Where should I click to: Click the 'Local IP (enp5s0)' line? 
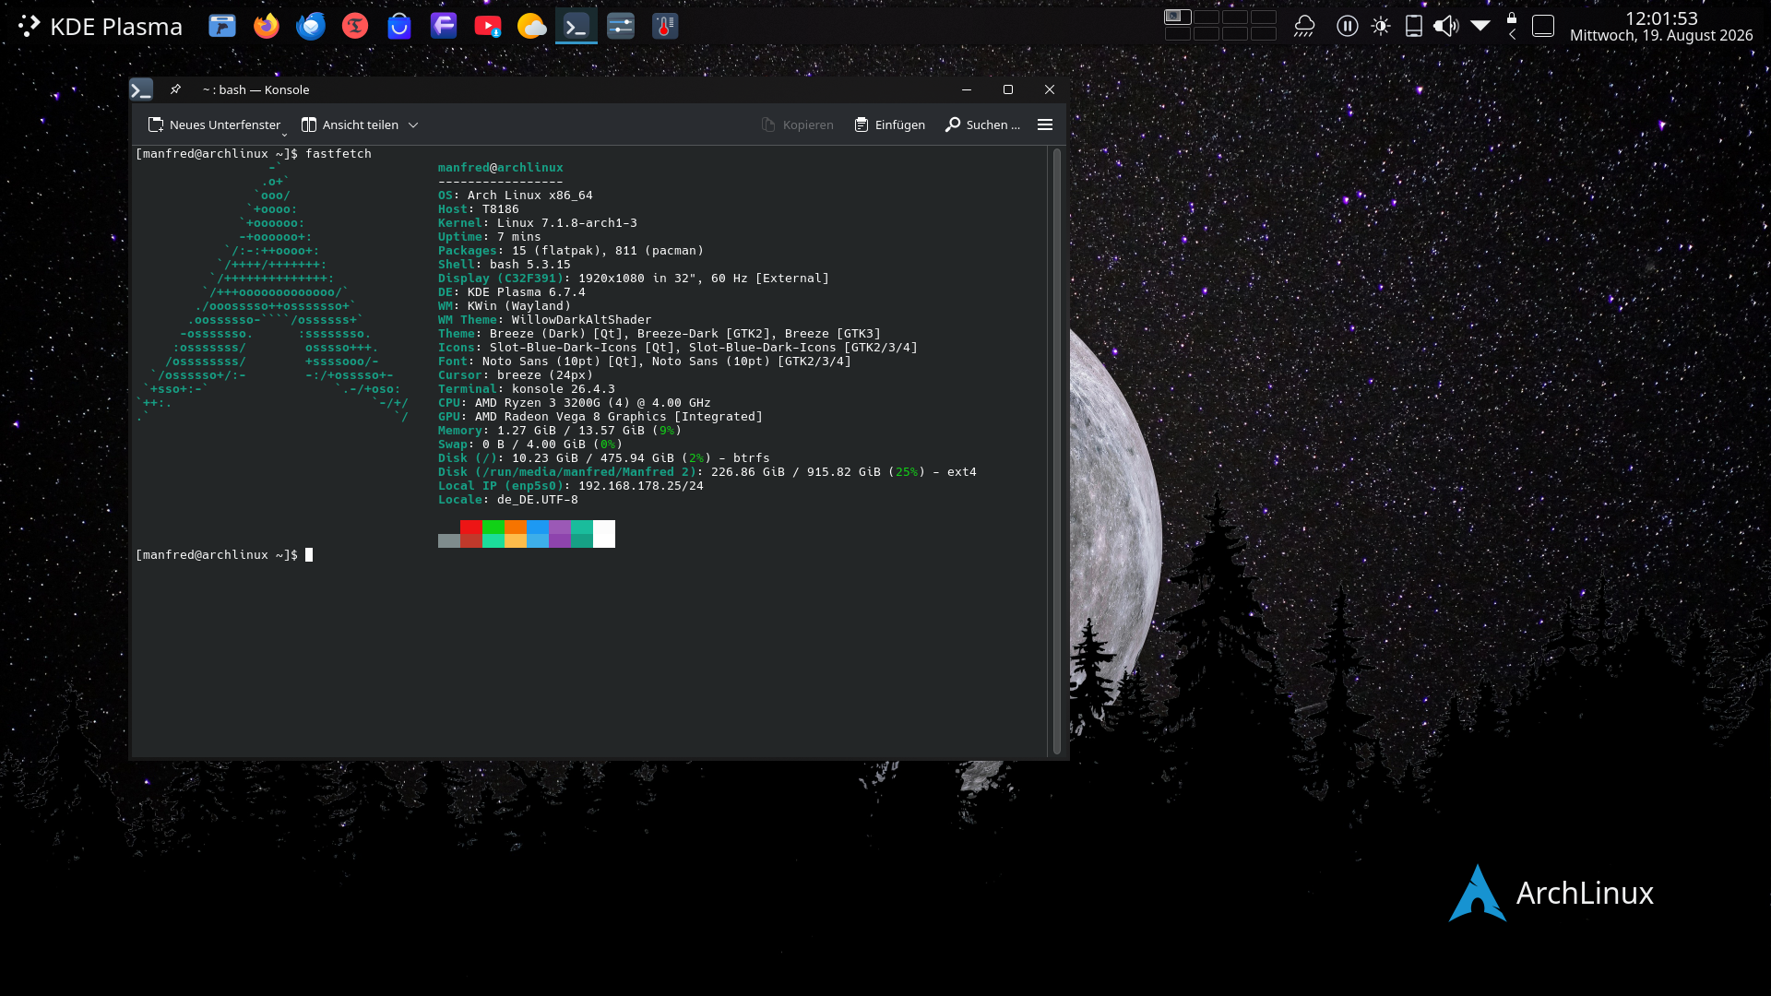pyautogui.click(x=571, y=486)
